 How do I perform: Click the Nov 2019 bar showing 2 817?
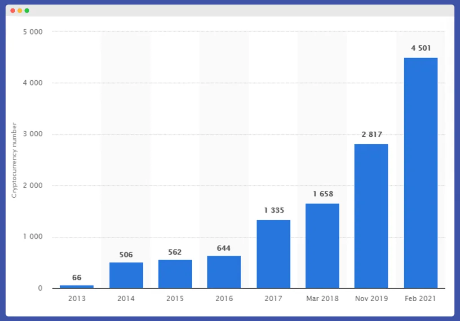tap(371, 215)
